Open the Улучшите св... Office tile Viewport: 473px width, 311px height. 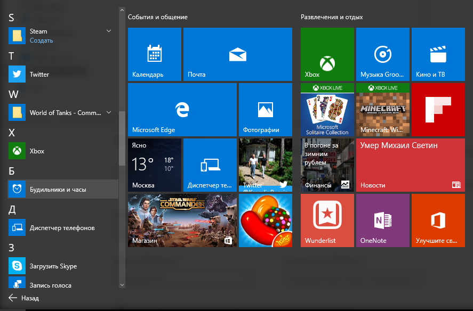[438, 220]
